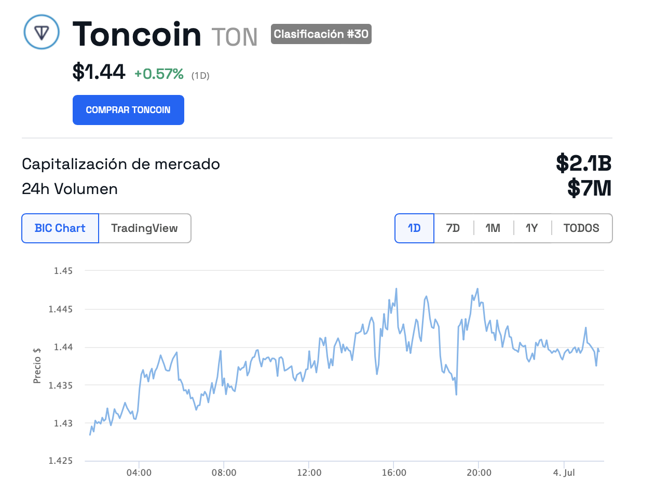Click the +0.57% change indicator
This screenshot has width=655, height=496.
tap(159, 74)
